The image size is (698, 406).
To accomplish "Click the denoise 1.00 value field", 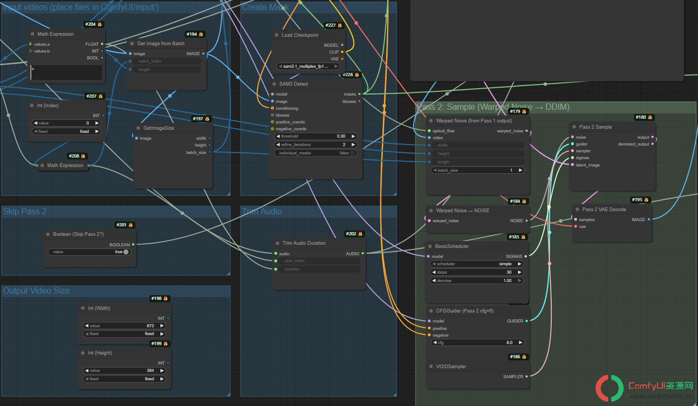I will (x=477, y=281).
